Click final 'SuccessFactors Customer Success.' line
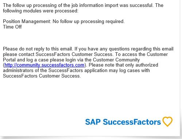Screen dimensions: 182x139 42,76
